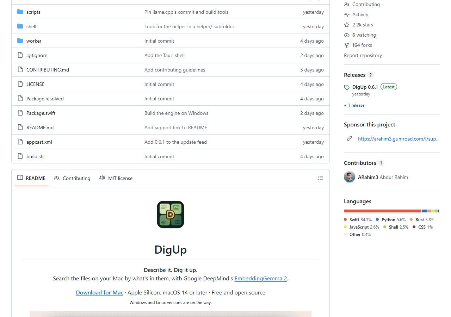Click the Activity pulse icon
Screen dimensions: 451x317
pos(347,14)
